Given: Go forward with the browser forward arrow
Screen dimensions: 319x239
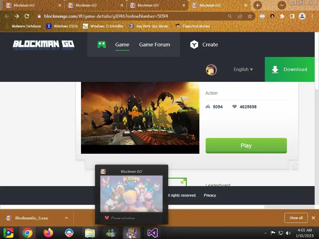Looking at the screenshot, I should coord(17,16).
